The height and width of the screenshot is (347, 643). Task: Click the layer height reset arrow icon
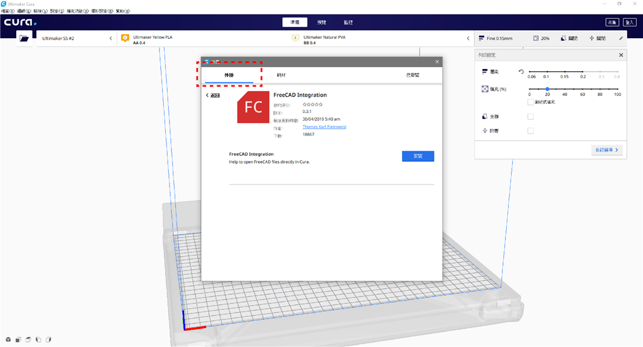tap(521, 72)
